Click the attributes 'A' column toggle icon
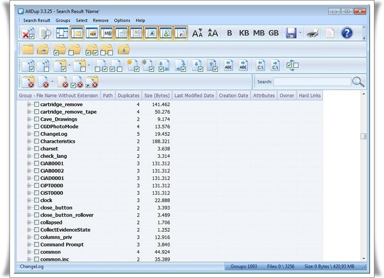The width and height of the screenshot is (384, 278). click(151, 33)
